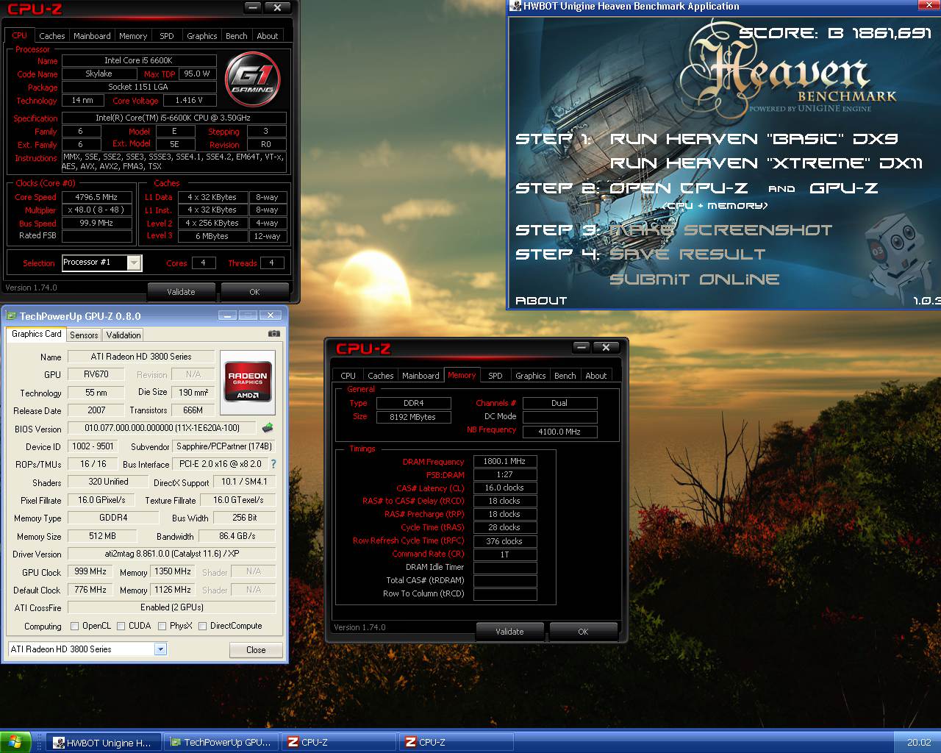Click the Close button in GPU-Z

pos(256,650)
